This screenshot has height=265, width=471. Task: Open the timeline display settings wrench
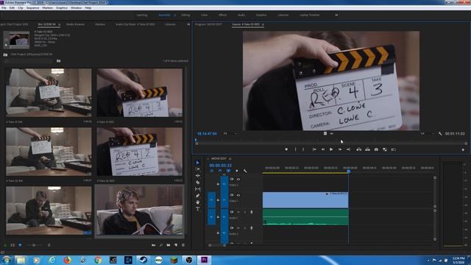[245, 171]
